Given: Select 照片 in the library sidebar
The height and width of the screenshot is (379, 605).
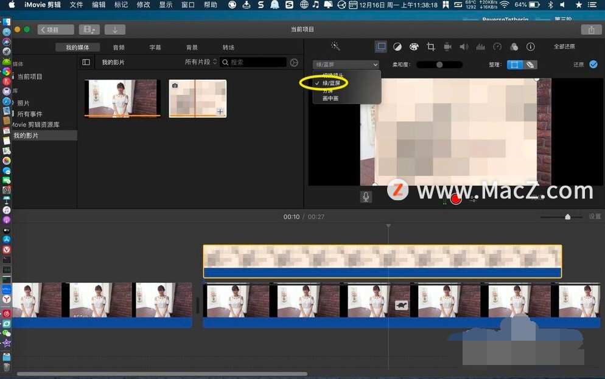Looking at the screenshot, I should pyautogui.click(x=23, y=103).
